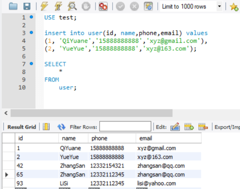Click into the Filter Rows input field

[x=125, y=126]
